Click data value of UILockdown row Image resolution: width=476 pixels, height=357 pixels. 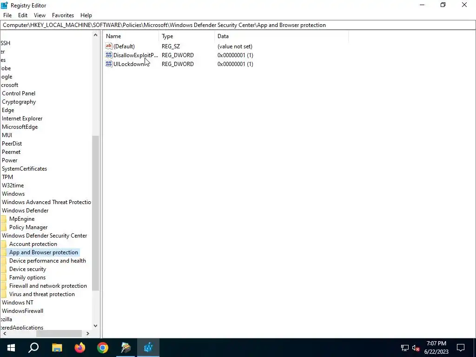pyautogui.click(x=235, y=64)
